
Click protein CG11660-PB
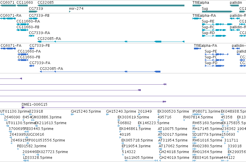point(29,57)
